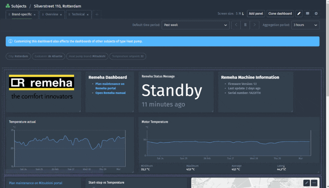329x188 pixels.
Task: Expand the Aggregation period dropdown
Action: [305, 25]
